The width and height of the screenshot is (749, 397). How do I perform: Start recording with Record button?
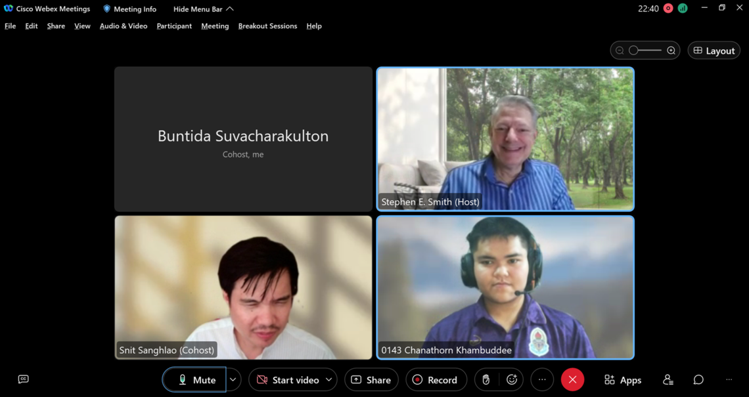pyautogui.click(x=434, y=380)
